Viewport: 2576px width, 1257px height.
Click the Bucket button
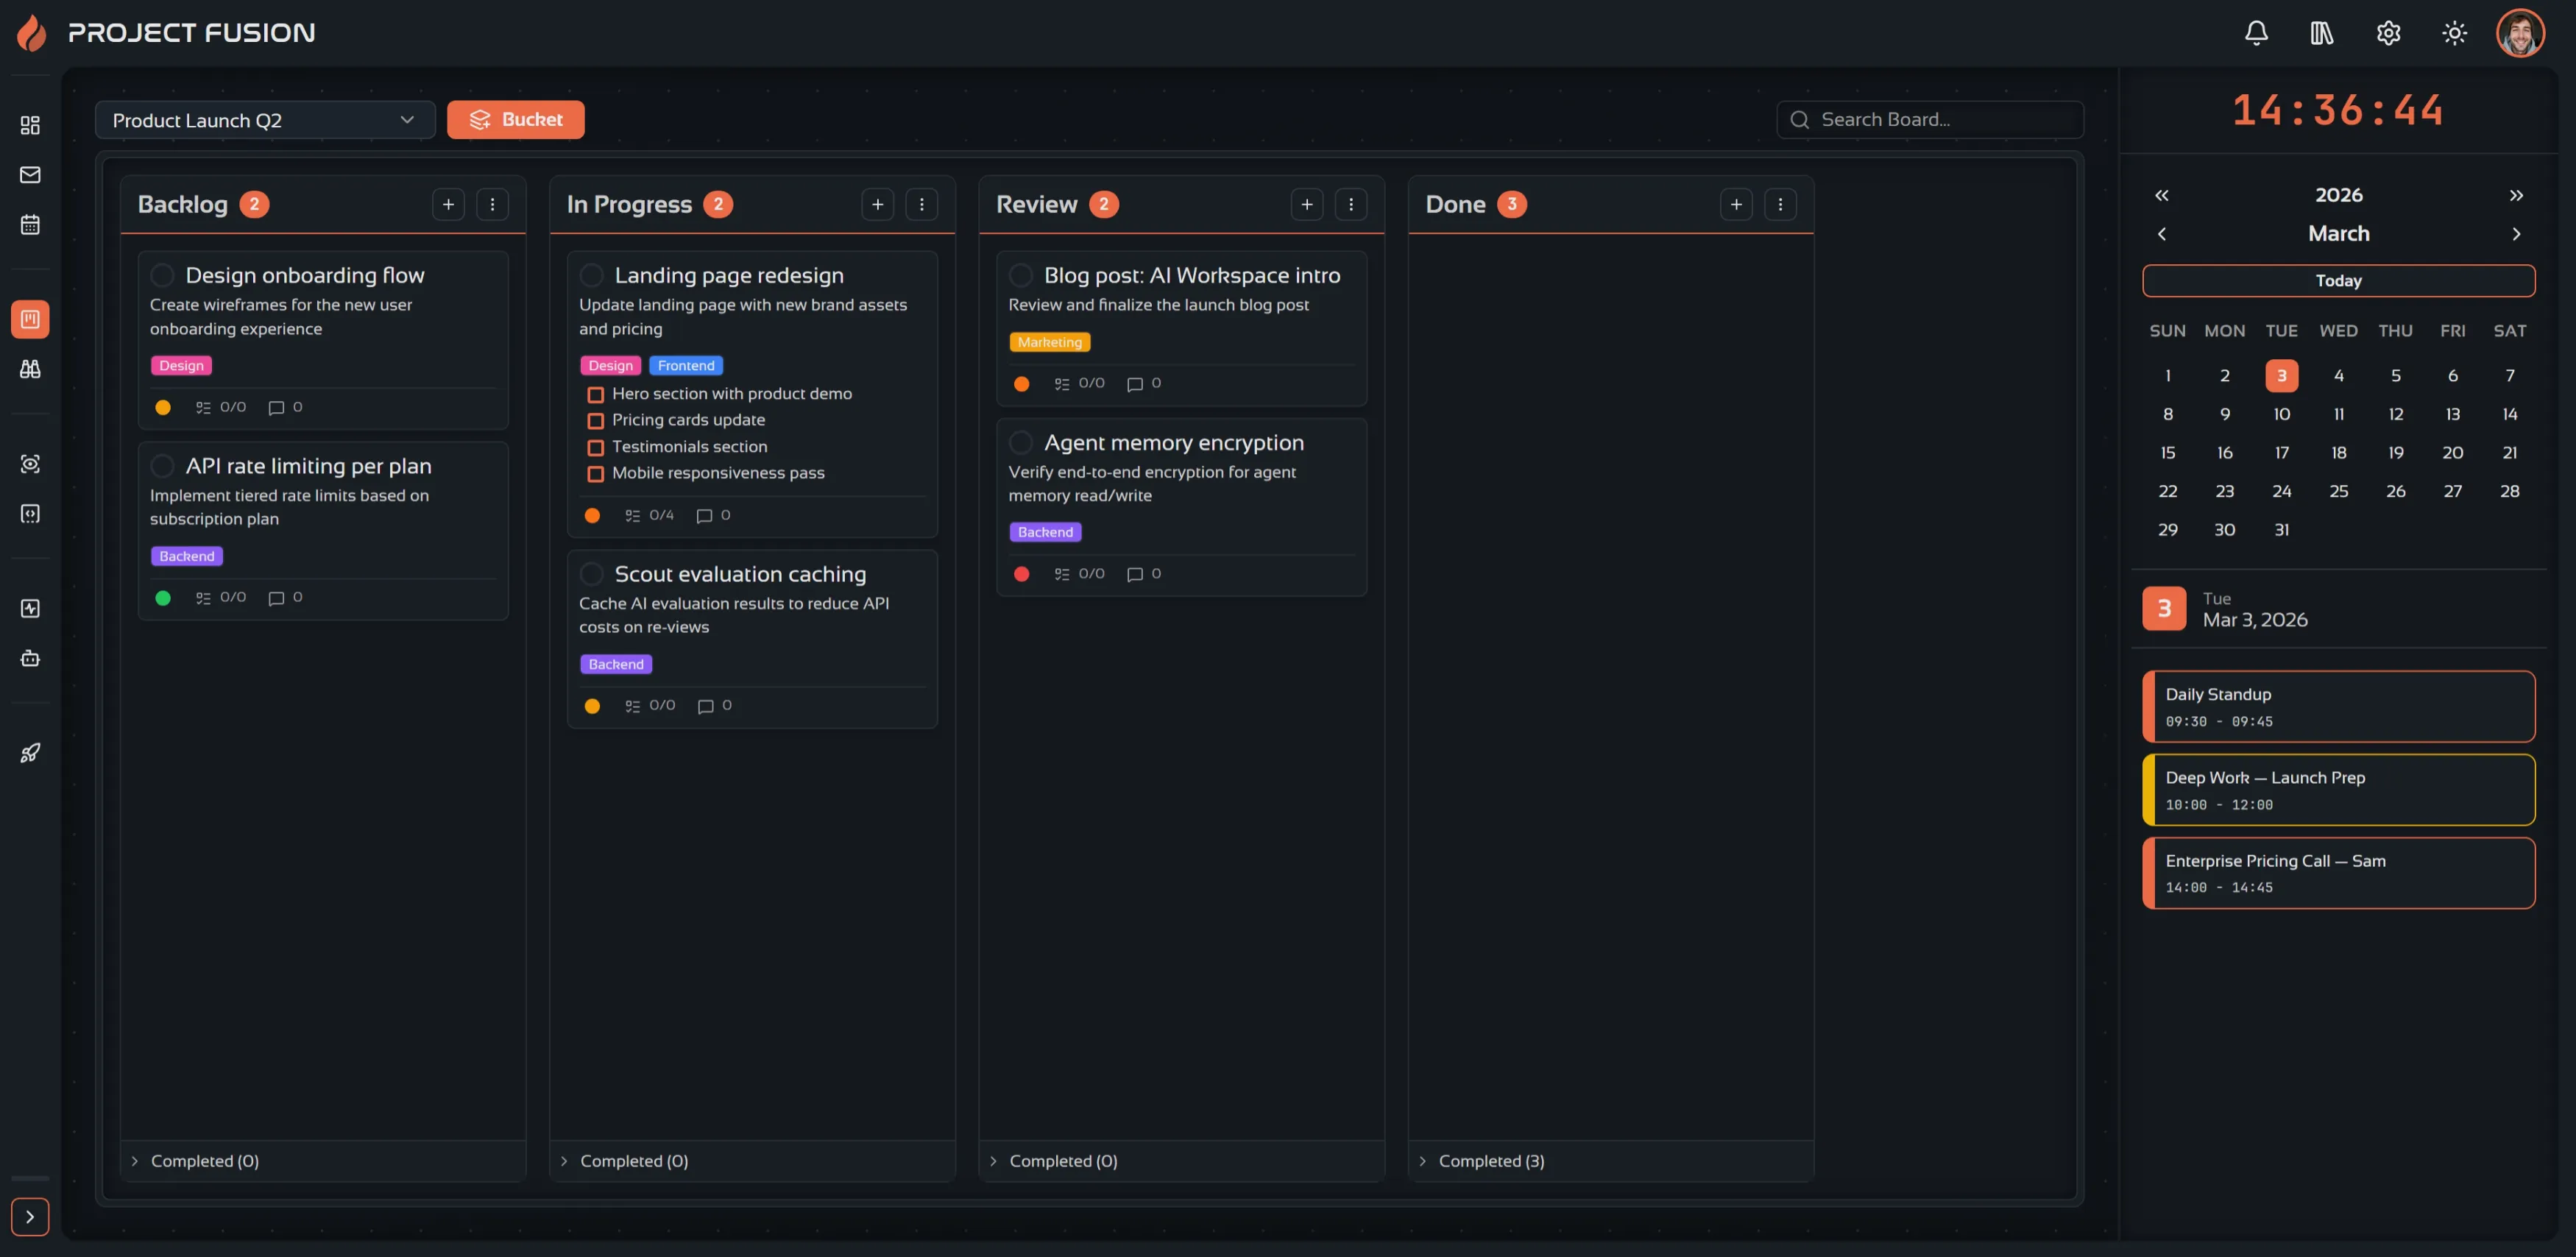(515, 120)
